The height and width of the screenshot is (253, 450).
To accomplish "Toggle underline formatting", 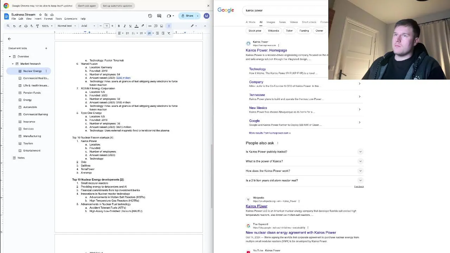I will (x=130, y=26).
